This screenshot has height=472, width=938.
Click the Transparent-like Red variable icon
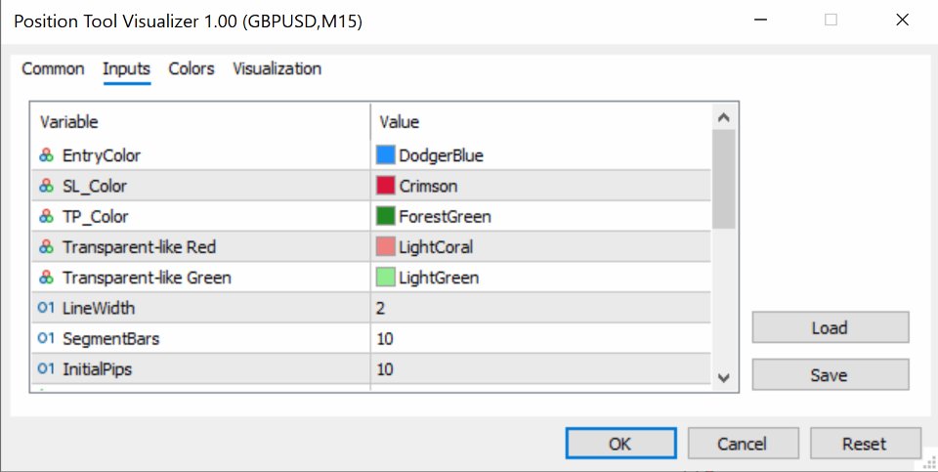tap(46, 247)
